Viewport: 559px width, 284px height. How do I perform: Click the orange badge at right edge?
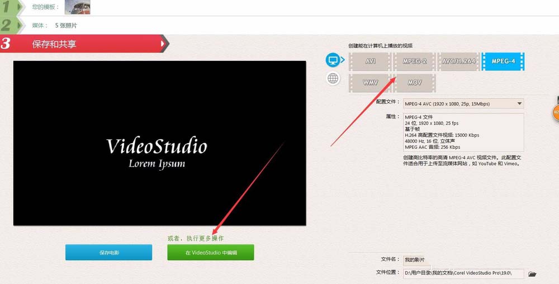point(556,112)
